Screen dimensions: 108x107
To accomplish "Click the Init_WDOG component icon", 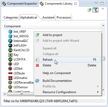I will [10, 36].
